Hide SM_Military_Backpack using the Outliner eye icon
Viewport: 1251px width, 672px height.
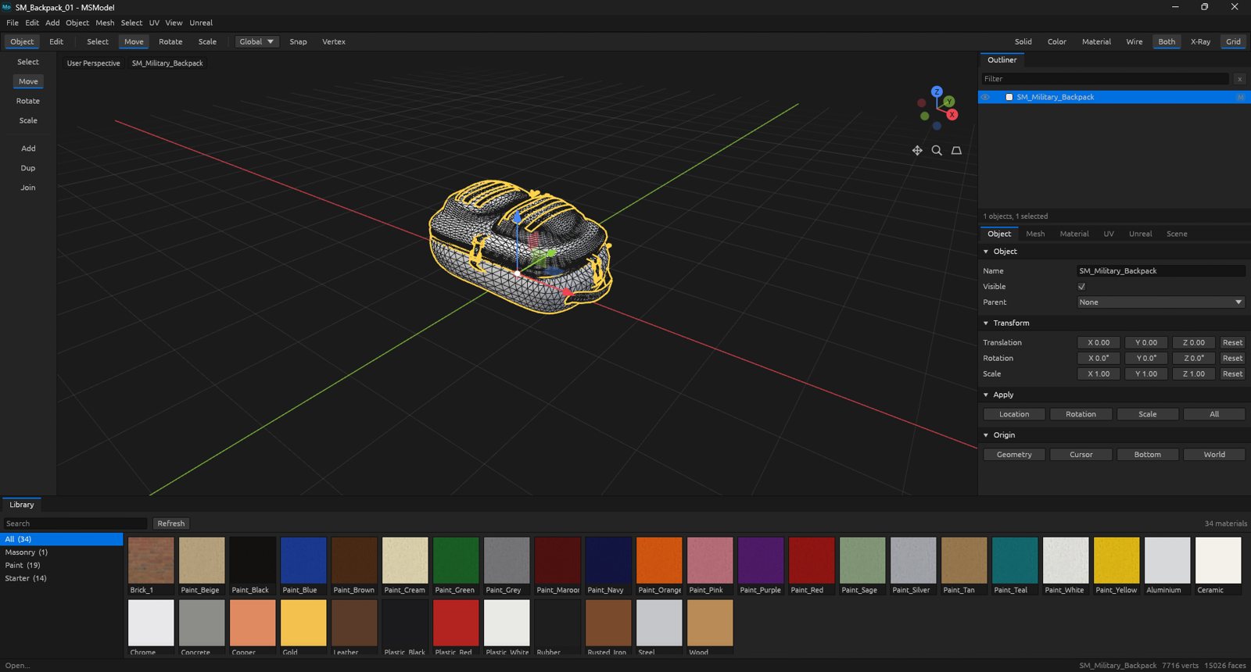[985, 97]
